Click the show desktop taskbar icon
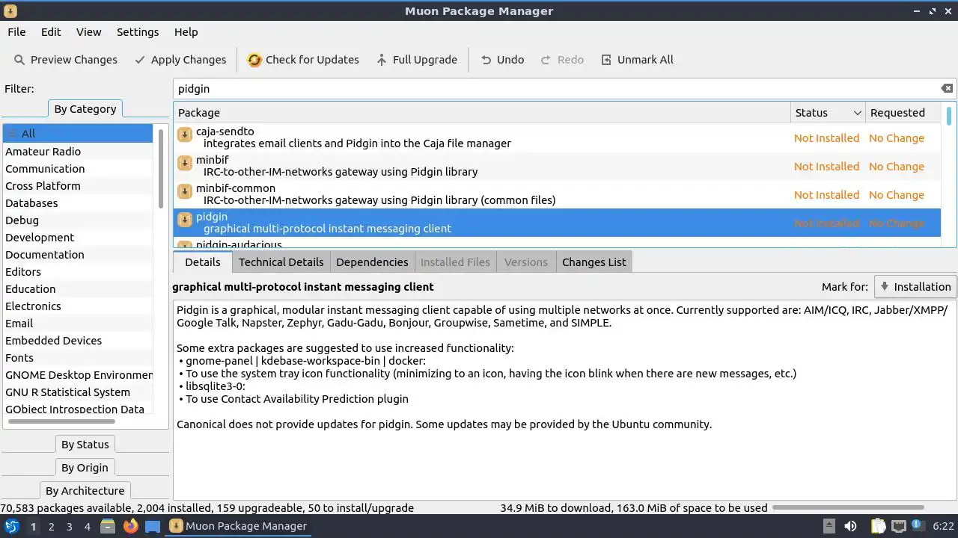Screen dimensions: 958x538 (153, 526)
